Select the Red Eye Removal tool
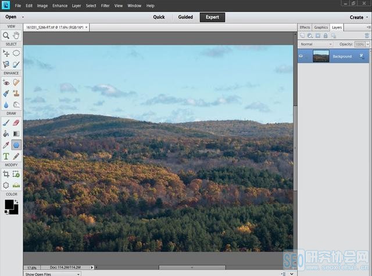Viewport: 372px width, 276px height. point(6,82)
